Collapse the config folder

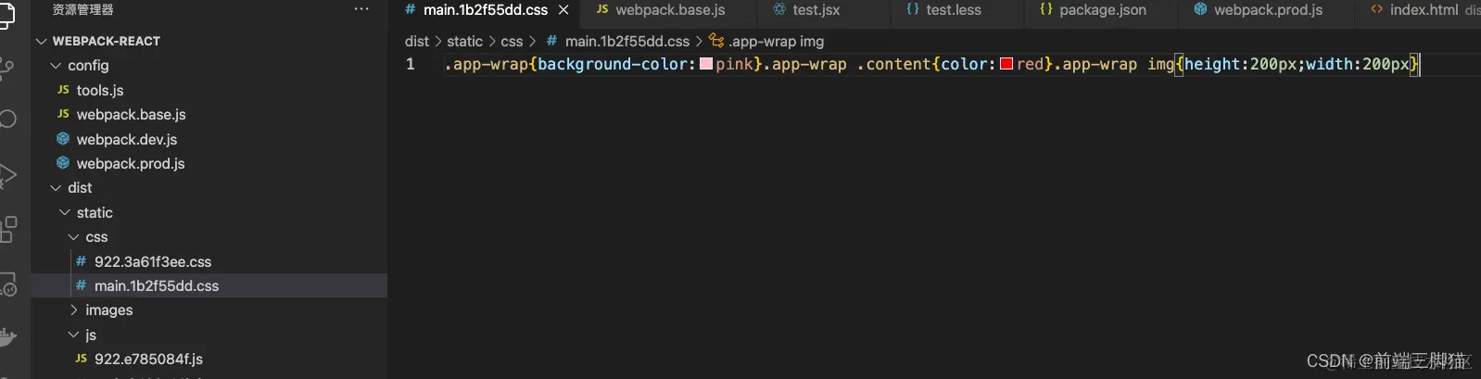tap(56, 65)
